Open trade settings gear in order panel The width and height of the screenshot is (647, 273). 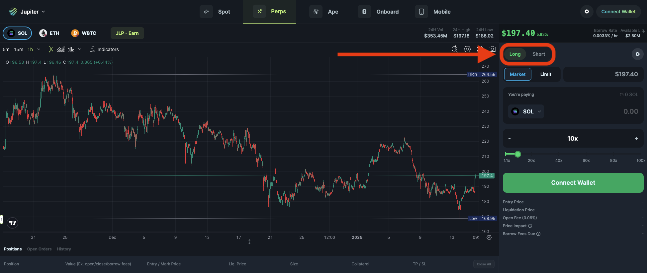(x=637, y=54)
